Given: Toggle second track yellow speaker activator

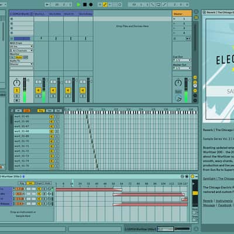Looking at the screenshot, I should coord(38,91).
